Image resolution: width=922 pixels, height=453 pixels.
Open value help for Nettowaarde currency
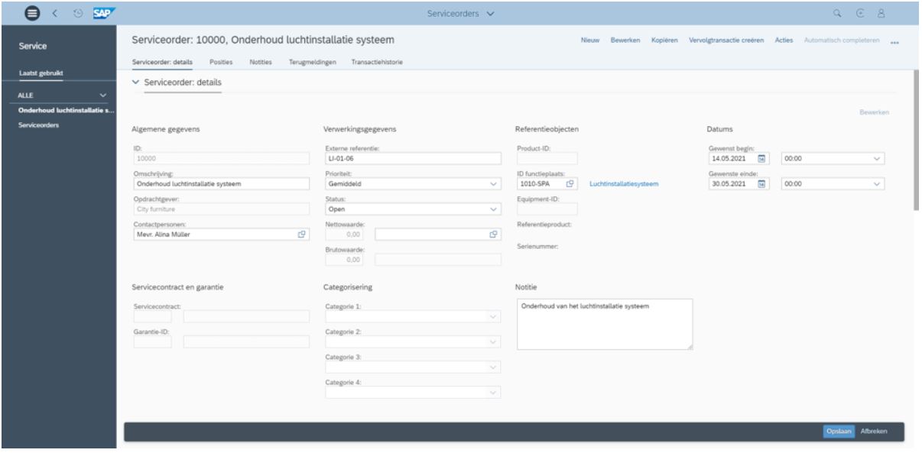pyautogui.click(x=494, y=235)
